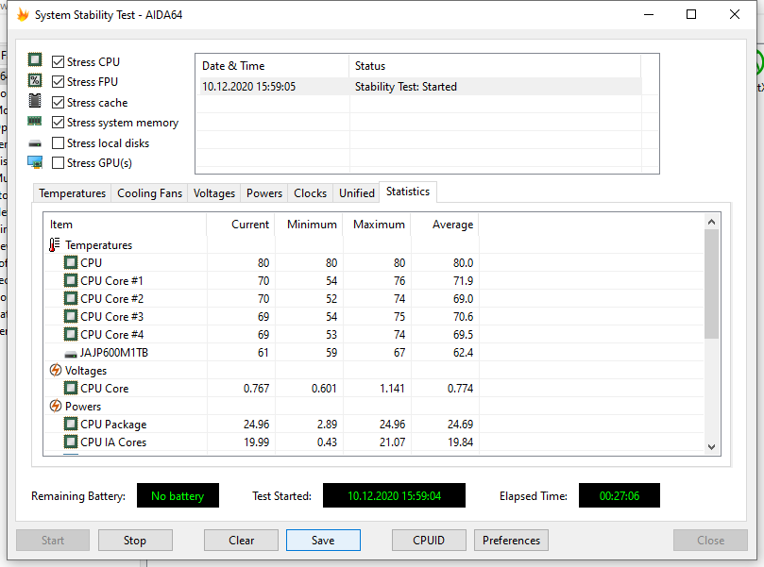The height and width of the screenshot is (567, 764).
Task: Stop the stability test
Action: point(135,541)
